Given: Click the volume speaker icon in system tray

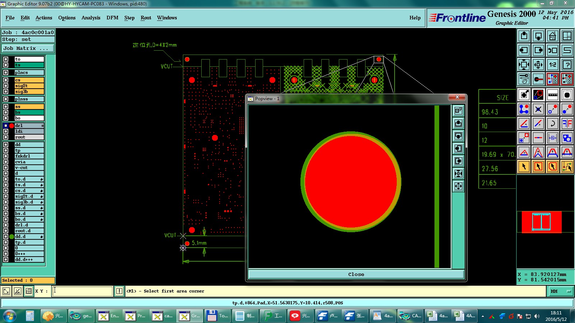Looking at the screenshot, I should click(x=537, y=316).
